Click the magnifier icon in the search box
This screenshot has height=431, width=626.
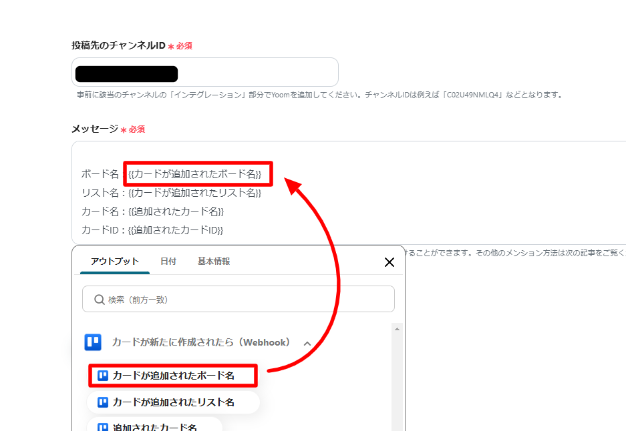coord(99,300)
